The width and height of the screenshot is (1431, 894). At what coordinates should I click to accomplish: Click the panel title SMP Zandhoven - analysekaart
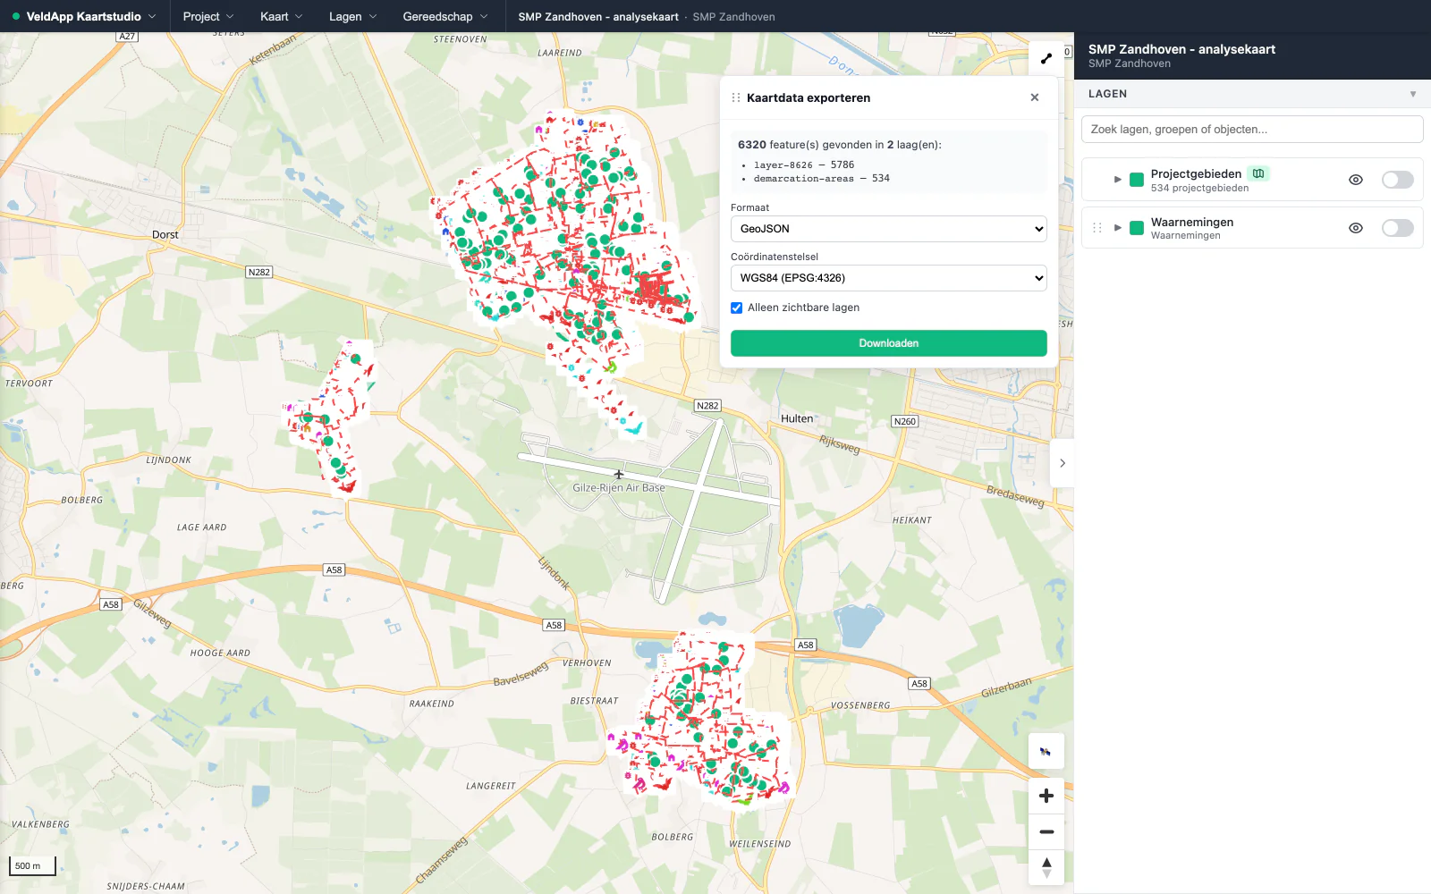(x=1181, y=49)
